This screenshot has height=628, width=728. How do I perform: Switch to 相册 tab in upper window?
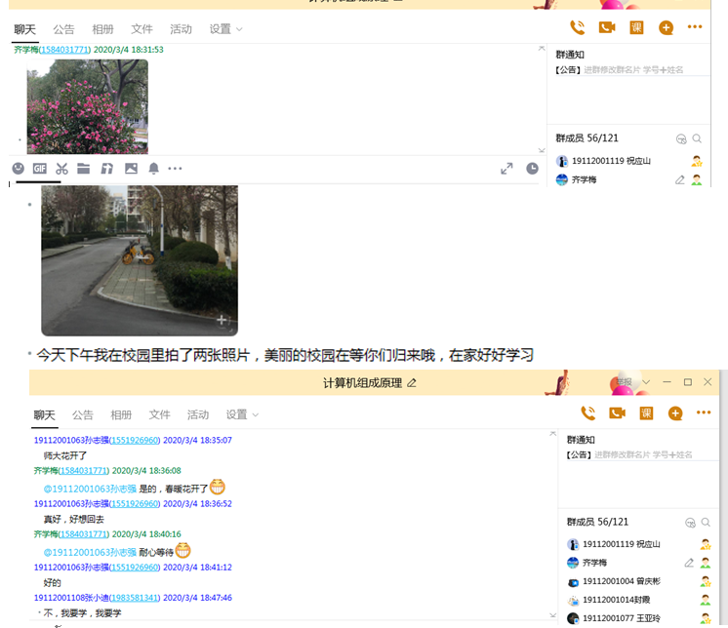coord(102,29)
